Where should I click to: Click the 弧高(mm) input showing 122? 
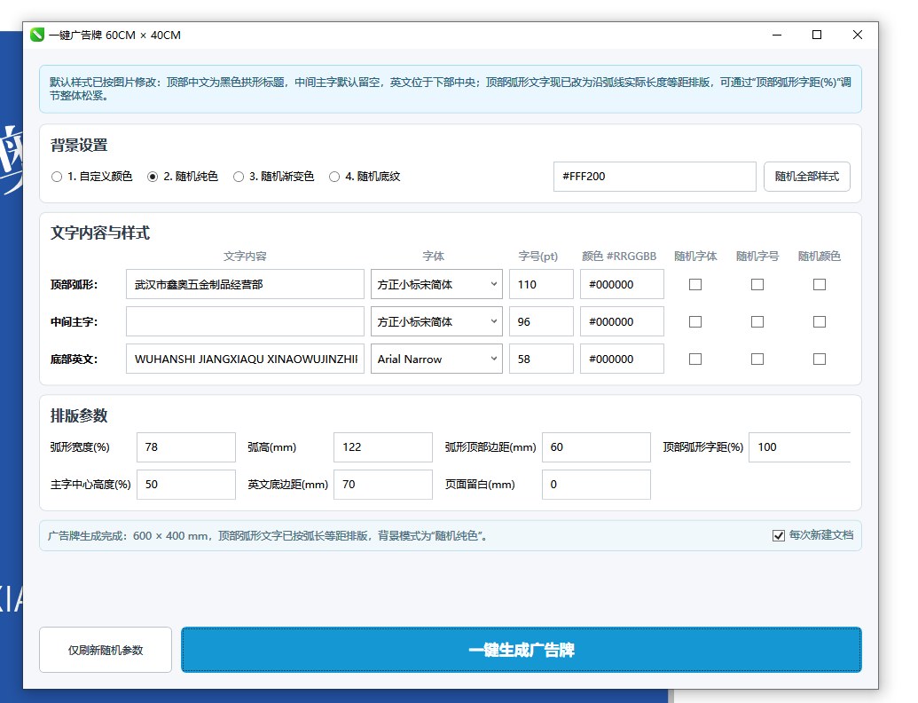pyautogui.click(x=383, y=447)
